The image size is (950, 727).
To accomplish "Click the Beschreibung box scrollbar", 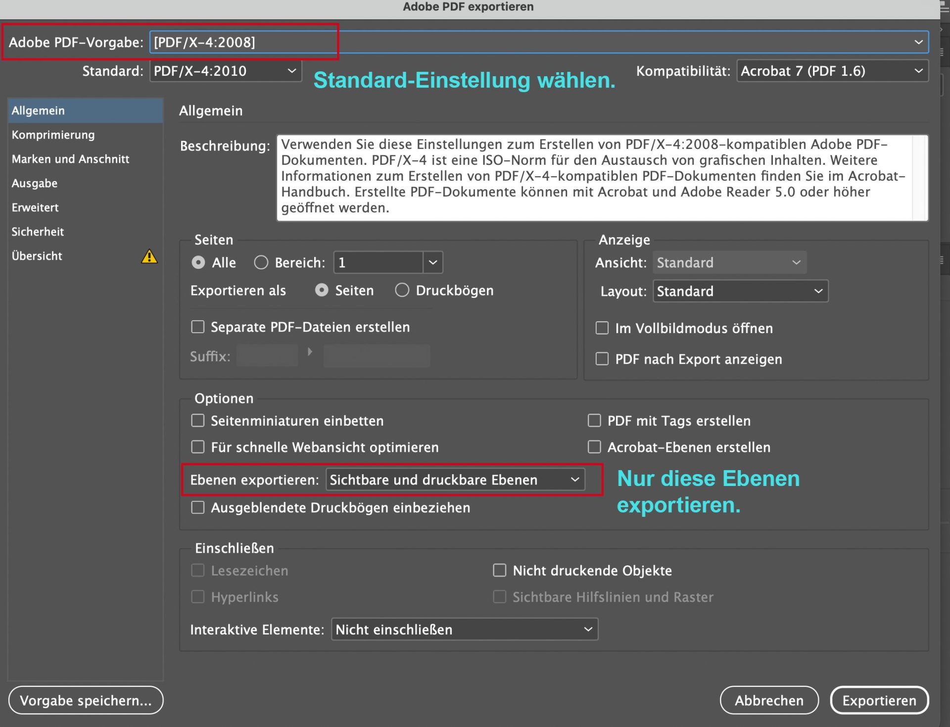I will coord(920,177).
